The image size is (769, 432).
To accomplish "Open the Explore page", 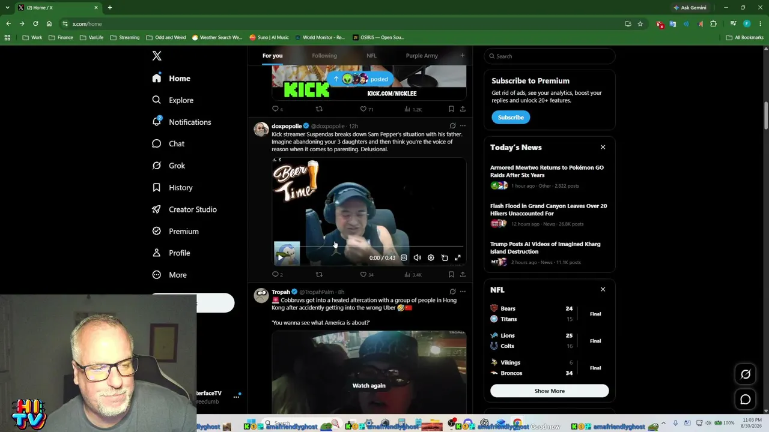I will click(x=173, y=100).
